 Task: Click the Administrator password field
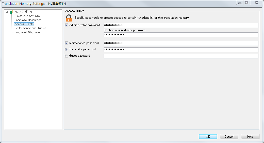point(181,25)
